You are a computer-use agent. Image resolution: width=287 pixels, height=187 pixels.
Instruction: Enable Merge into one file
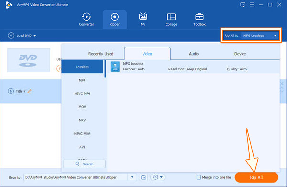pos(199,177)
